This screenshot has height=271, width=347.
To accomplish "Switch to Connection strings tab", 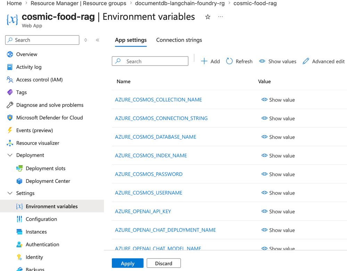I will pos(179,40).
